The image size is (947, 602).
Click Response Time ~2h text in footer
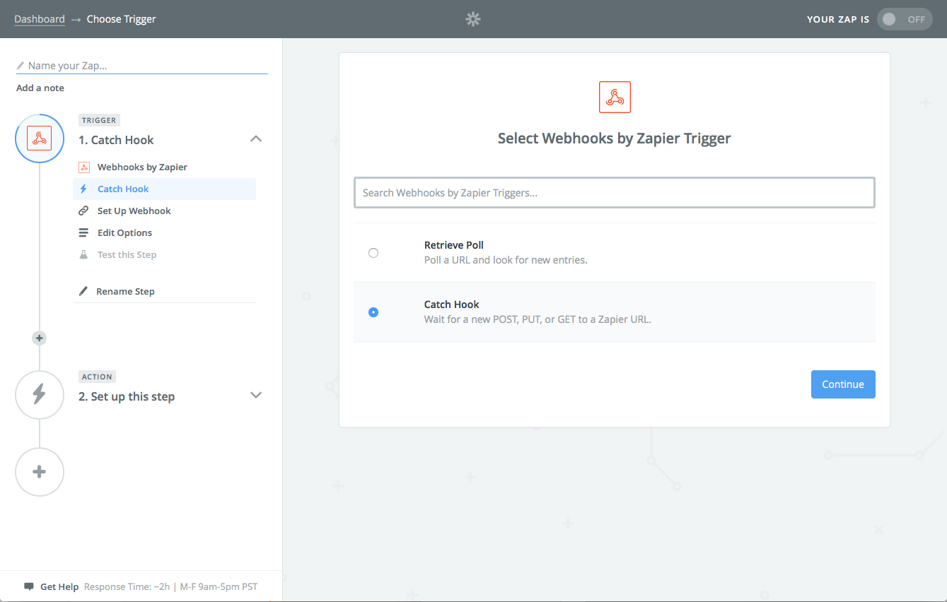[x=127, y=586]
